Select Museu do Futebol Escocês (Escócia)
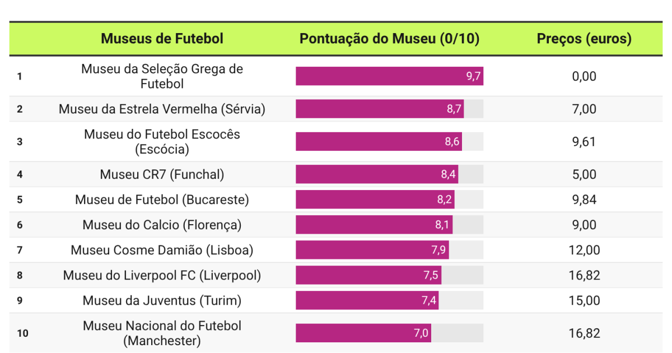672x353 pixels. (x=162, y=142)
